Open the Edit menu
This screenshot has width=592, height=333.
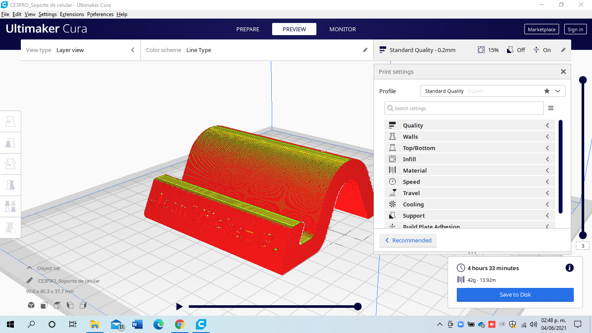point(17,14)
